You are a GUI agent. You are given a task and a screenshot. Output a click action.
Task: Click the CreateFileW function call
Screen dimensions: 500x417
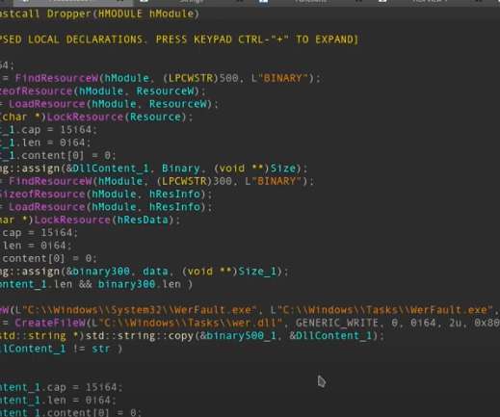click(x=50, y=323)
